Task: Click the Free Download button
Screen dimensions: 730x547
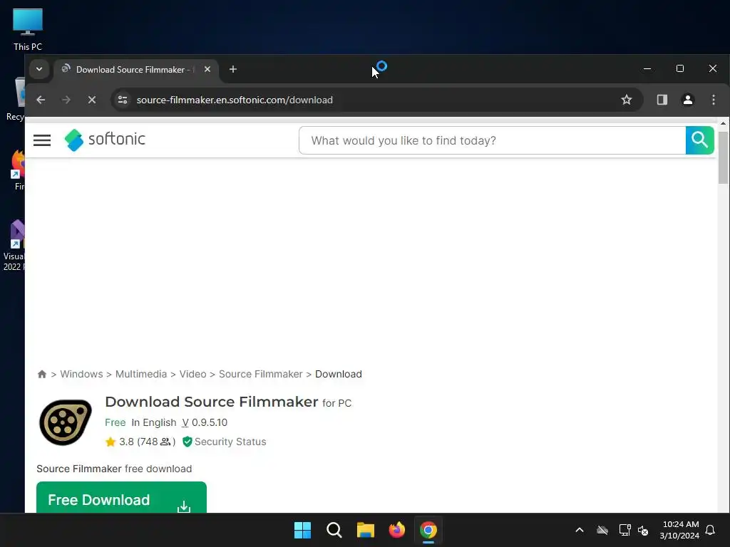Action: (121, 498)
